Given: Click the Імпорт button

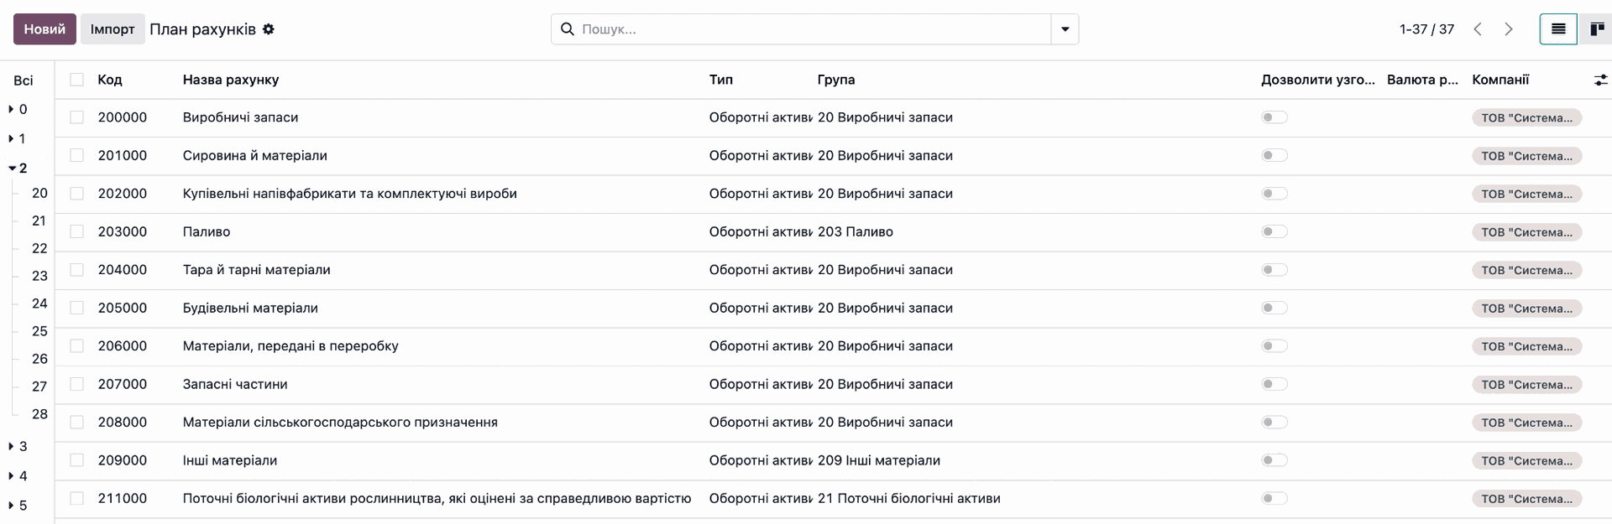Looking at the screenshot, I should [x=113, y=29].
